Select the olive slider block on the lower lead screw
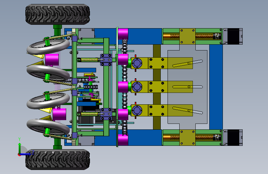Image resolution: width=268 pixels, height=174 pixels. tap(187, 137)
